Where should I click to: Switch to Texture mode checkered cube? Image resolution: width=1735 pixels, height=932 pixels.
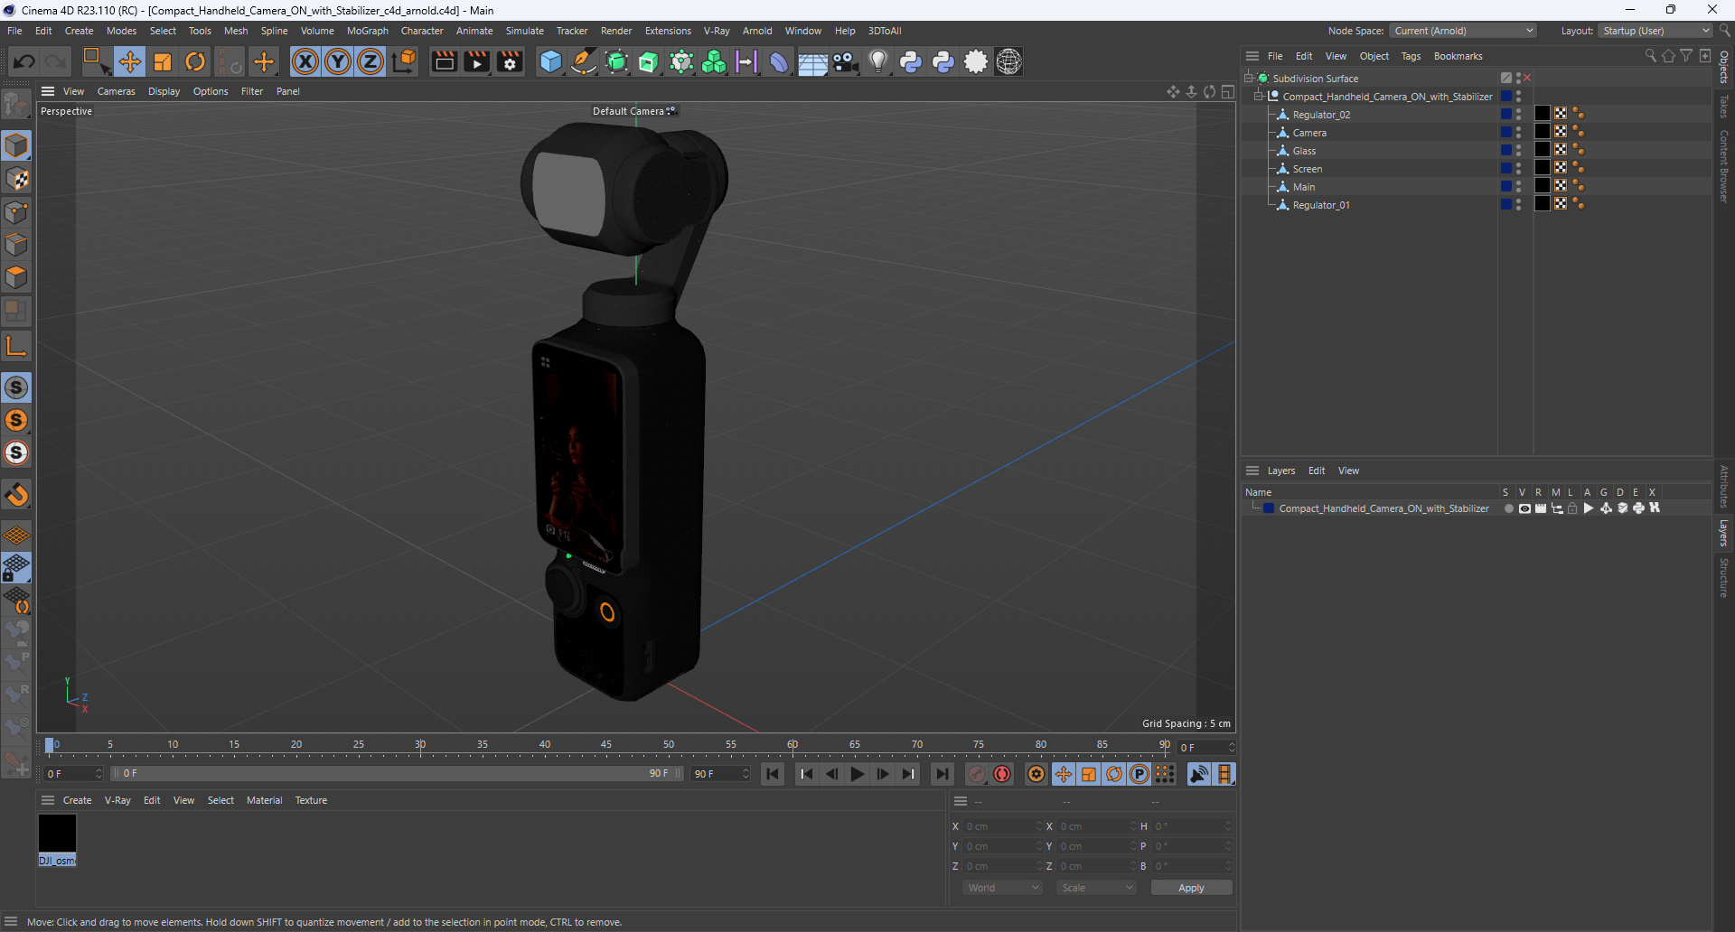16,179
